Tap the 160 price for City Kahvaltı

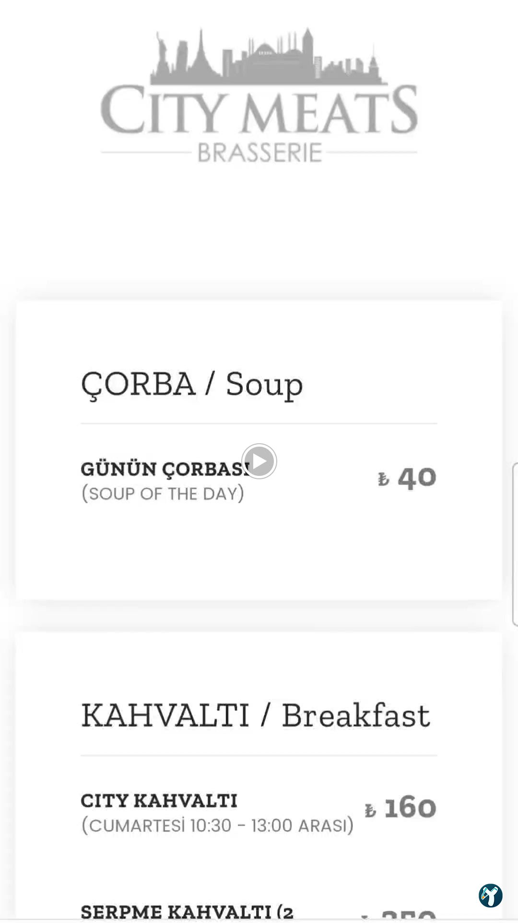point(410,808)
